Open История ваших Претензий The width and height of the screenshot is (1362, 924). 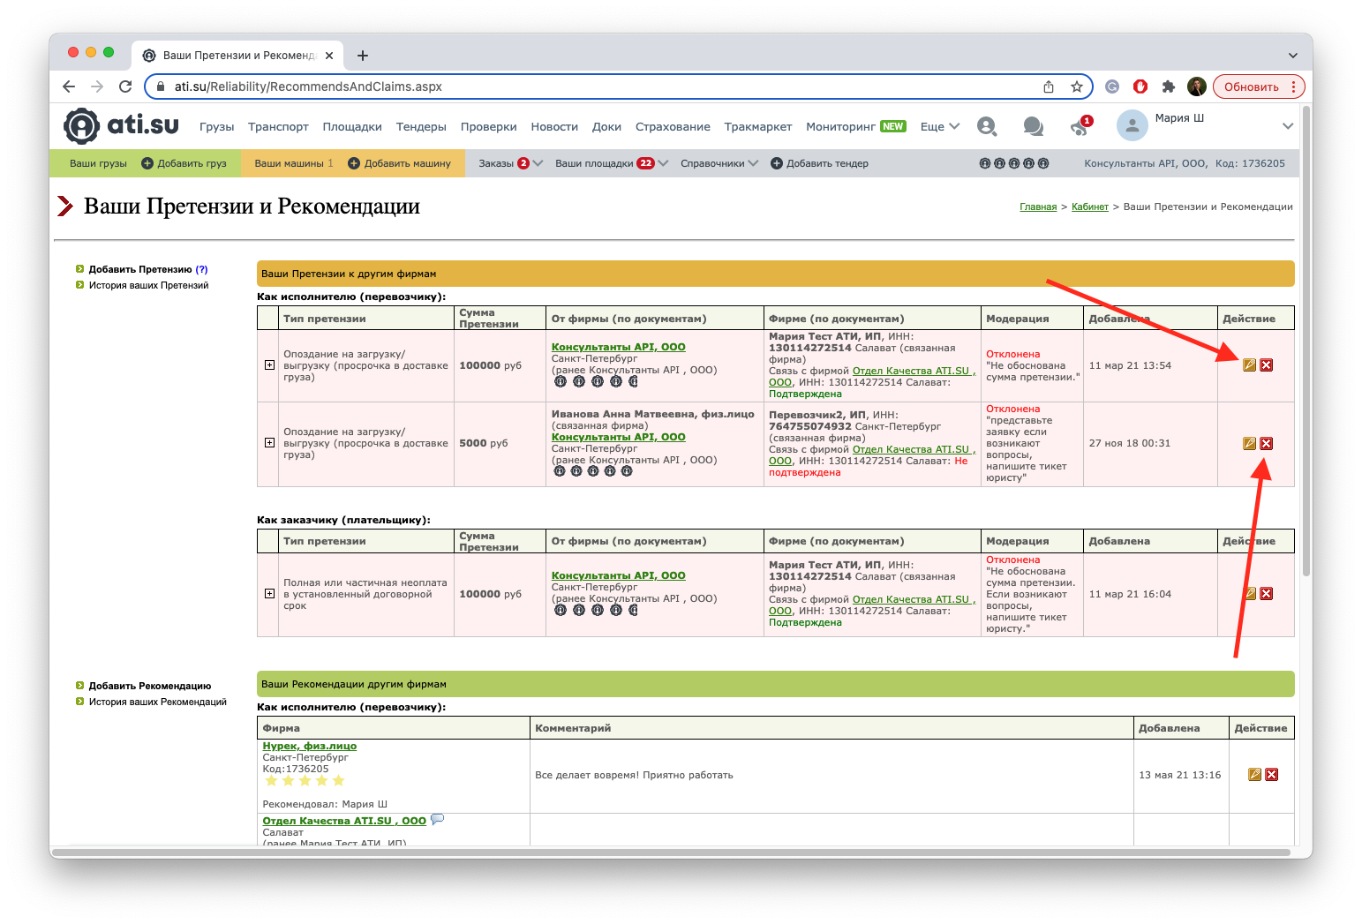click(148, 286)
